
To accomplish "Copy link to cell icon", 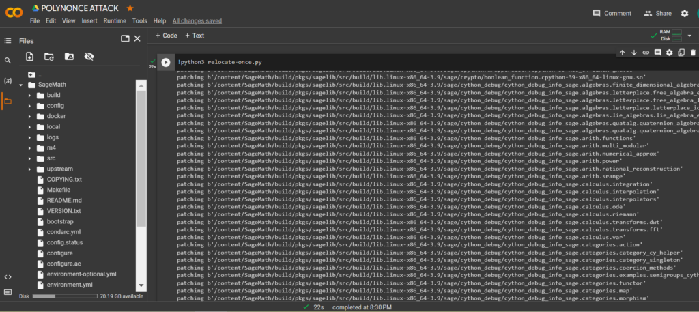I will click(646, 53).
